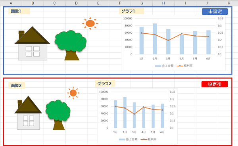The height and width of the screenshot is (146, 238).
Task: Select the 2月 bar in グラフ1
Action: 155,39
